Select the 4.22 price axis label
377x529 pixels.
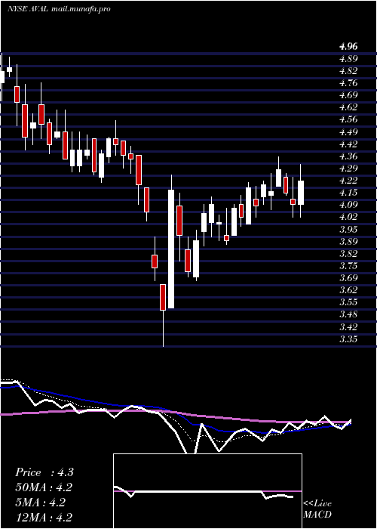[348, 181]
